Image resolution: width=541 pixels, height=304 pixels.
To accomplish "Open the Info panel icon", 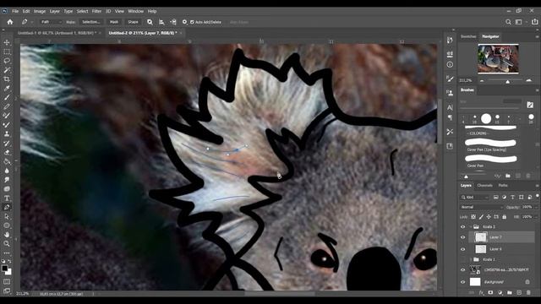I will pyautogui.click(x=450, y=64).
